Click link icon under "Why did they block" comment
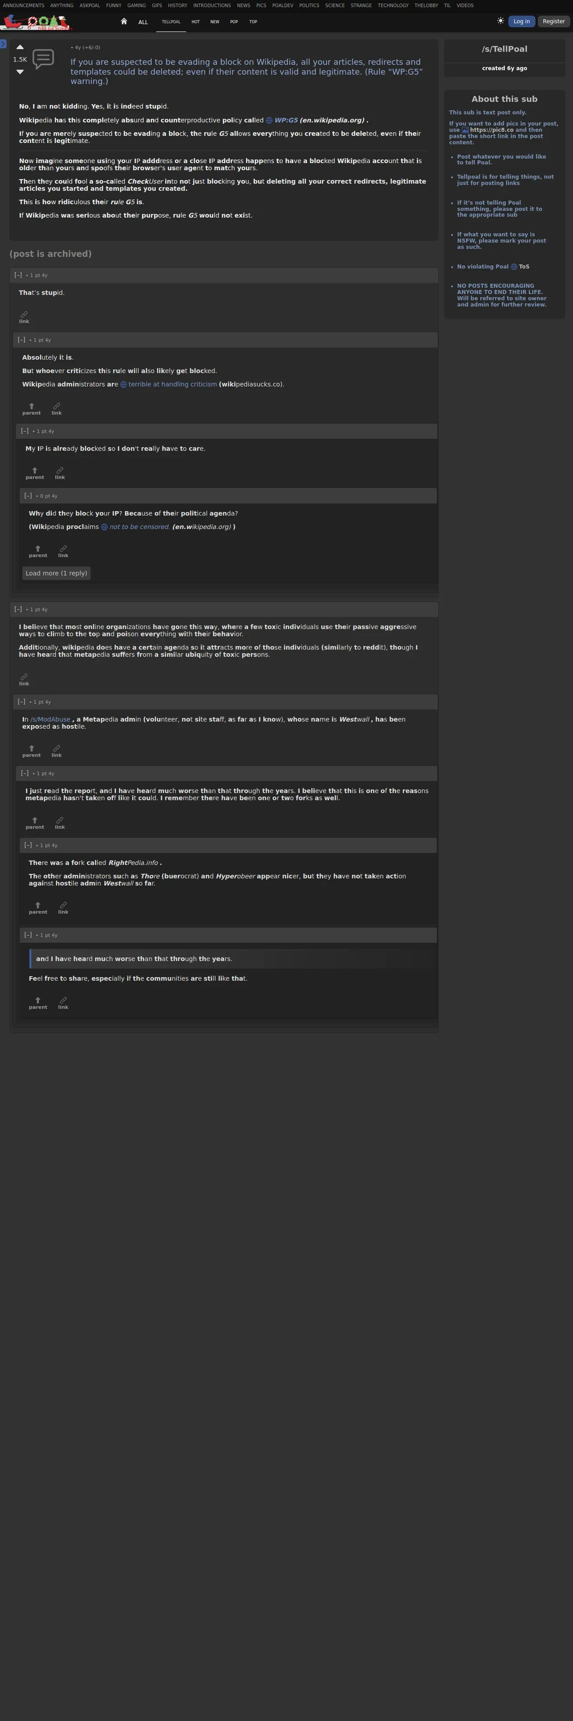573x1721 pixels. pyautogui.click(x=63, y=551)
